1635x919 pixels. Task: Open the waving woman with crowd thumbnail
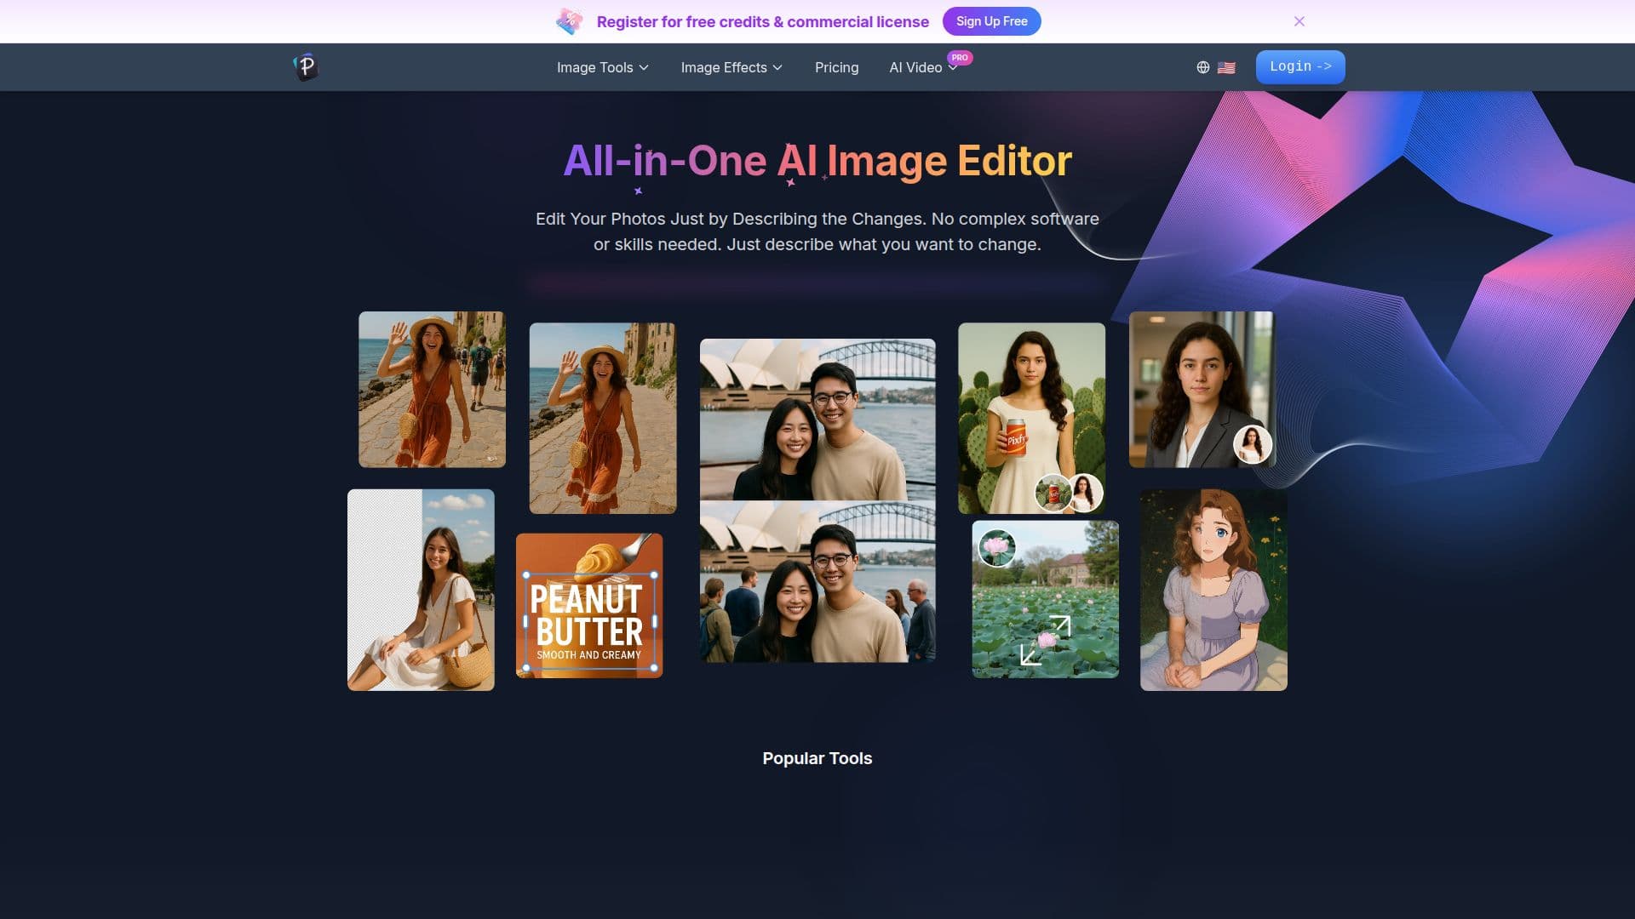[x=432, y=389]
